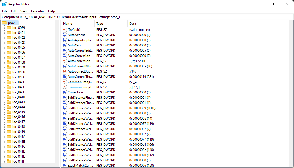The width and height of the screenshot is (294, 168).
Task: Expand the loc_041D tree node
Action: click(4, 152)
